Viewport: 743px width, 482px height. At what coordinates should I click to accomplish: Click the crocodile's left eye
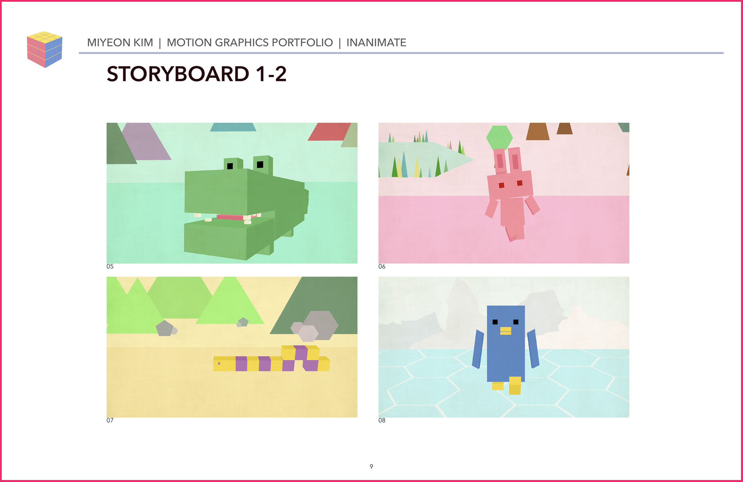pos(230,166)
